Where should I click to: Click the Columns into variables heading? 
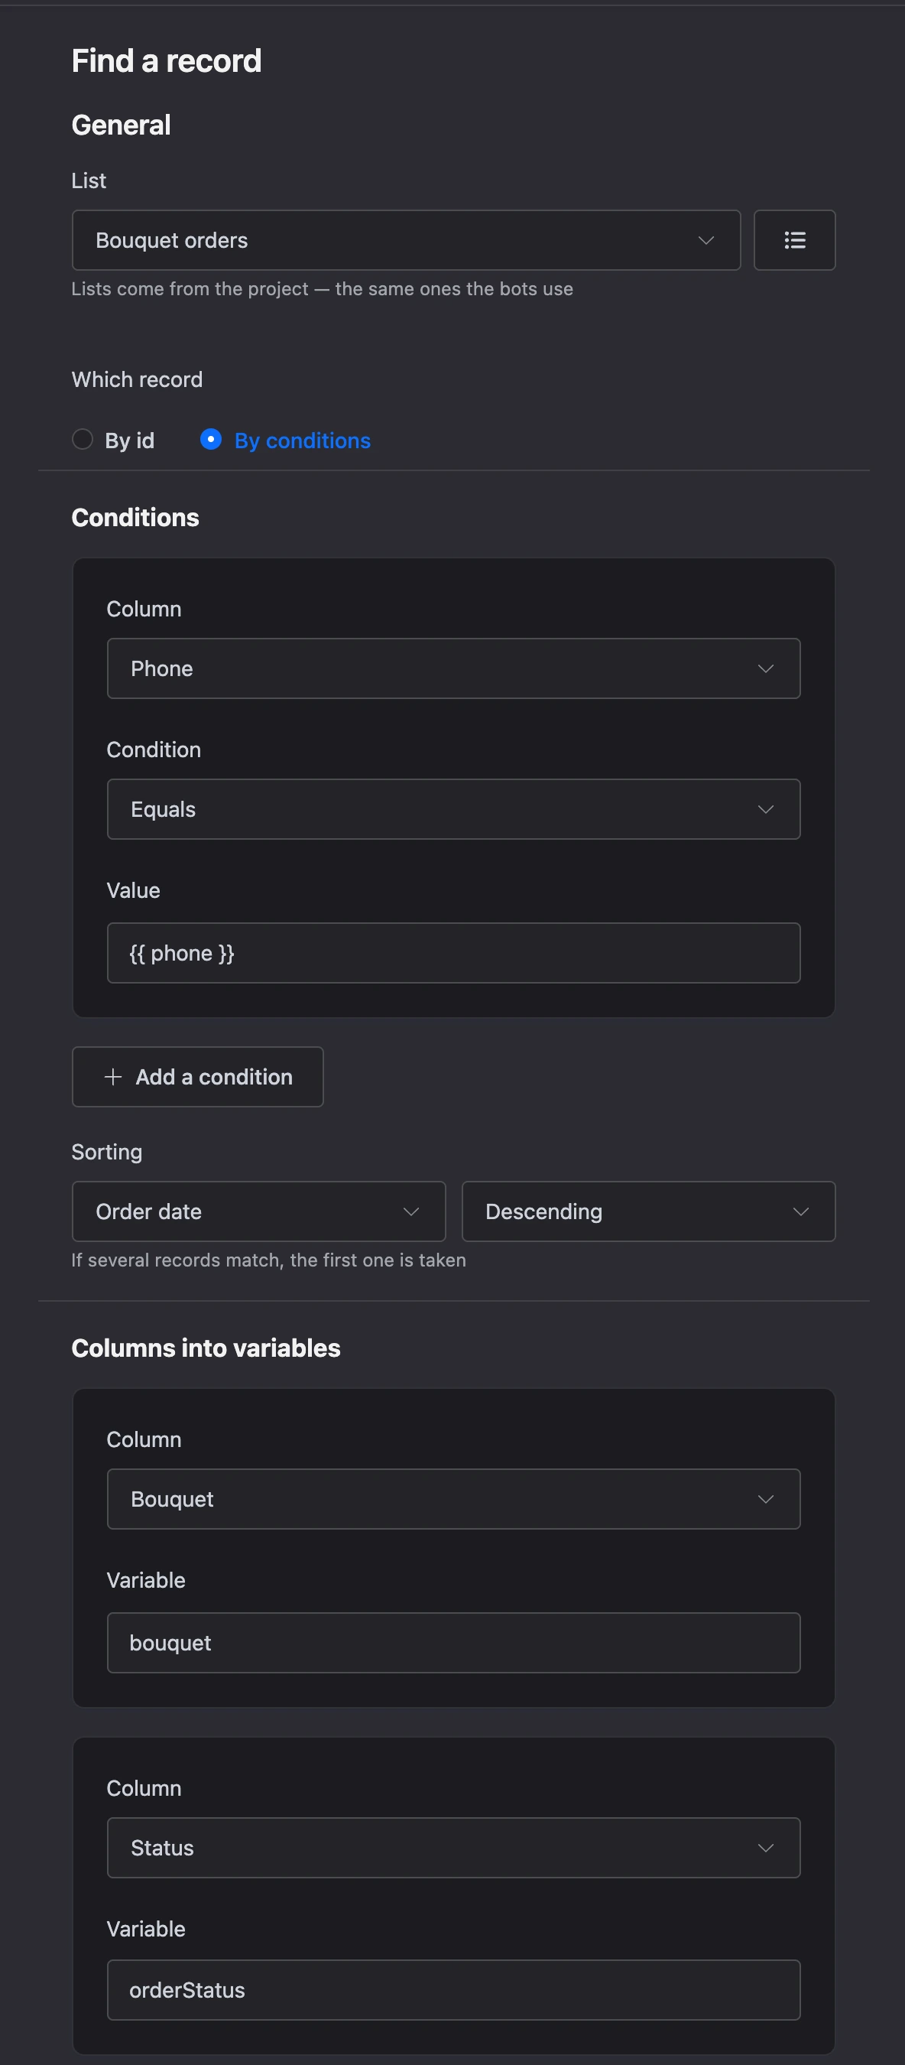pyautogui.click(x=206, y=1348)
